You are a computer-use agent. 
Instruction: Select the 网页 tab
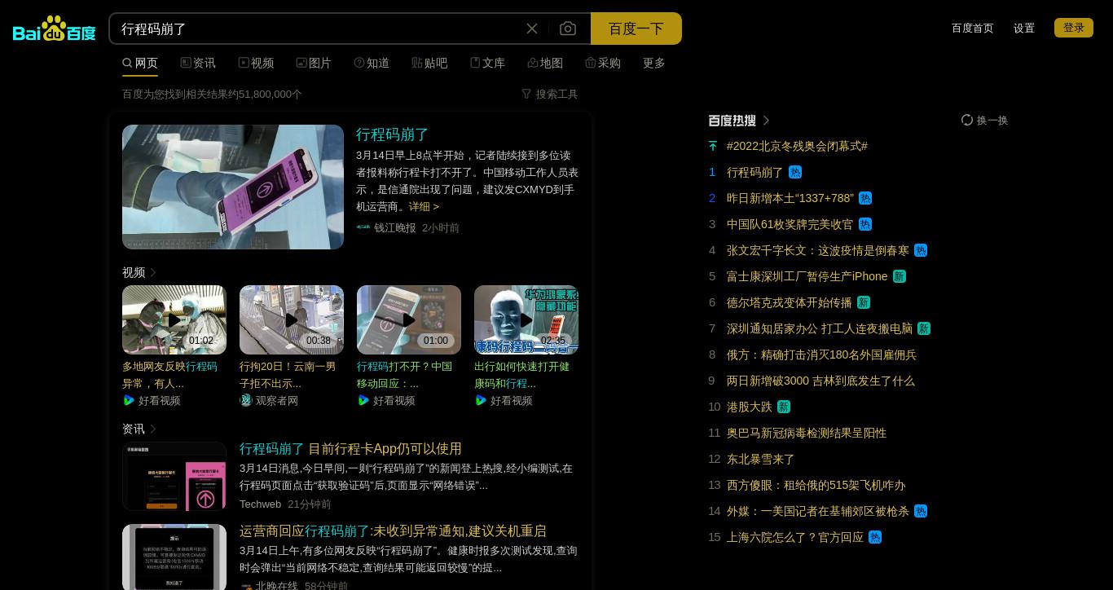[x=140, y=63]
